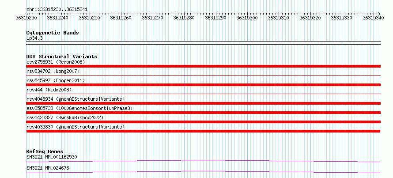Click the RefSeq Genes track heading
The height and width of the screenshot is (178, 393).
point(45,151)
